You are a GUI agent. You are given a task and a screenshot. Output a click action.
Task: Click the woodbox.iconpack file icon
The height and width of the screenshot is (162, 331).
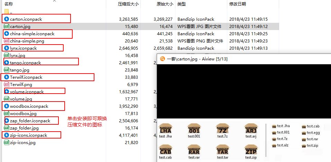click(x=7, y=106)
